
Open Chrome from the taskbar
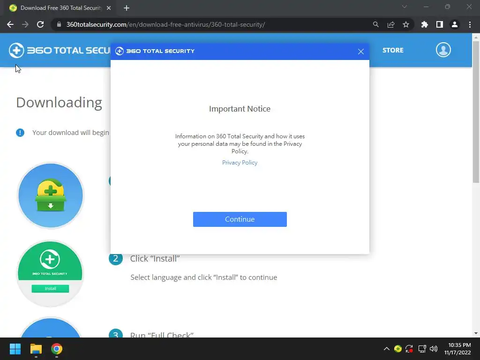tap(57, 349)
